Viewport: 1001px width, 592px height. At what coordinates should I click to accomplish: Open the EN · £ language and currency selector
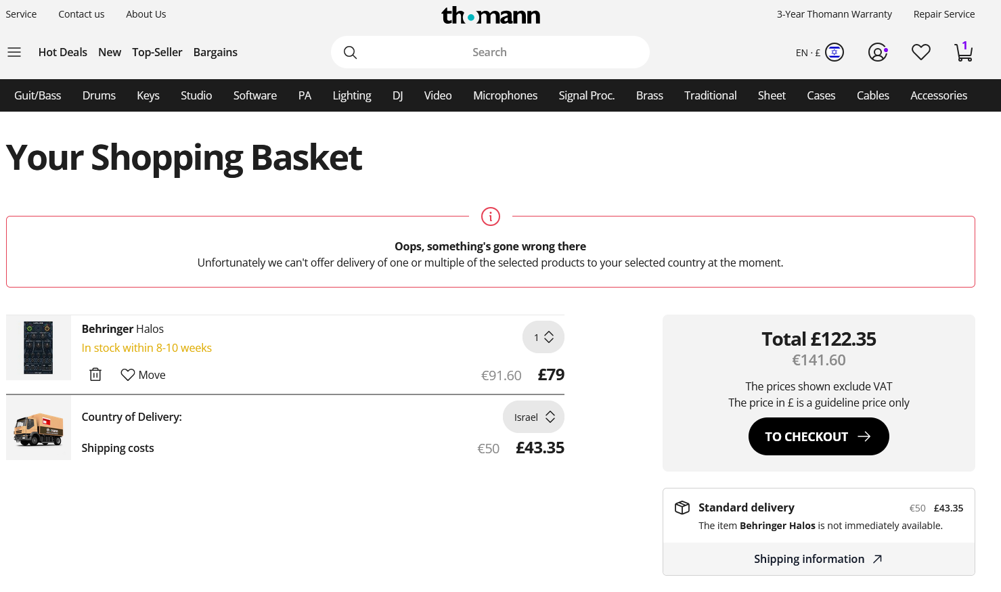pos(819,52)
